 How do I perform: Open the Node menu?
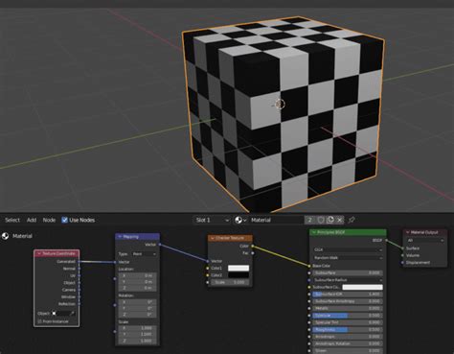point(49,220)
